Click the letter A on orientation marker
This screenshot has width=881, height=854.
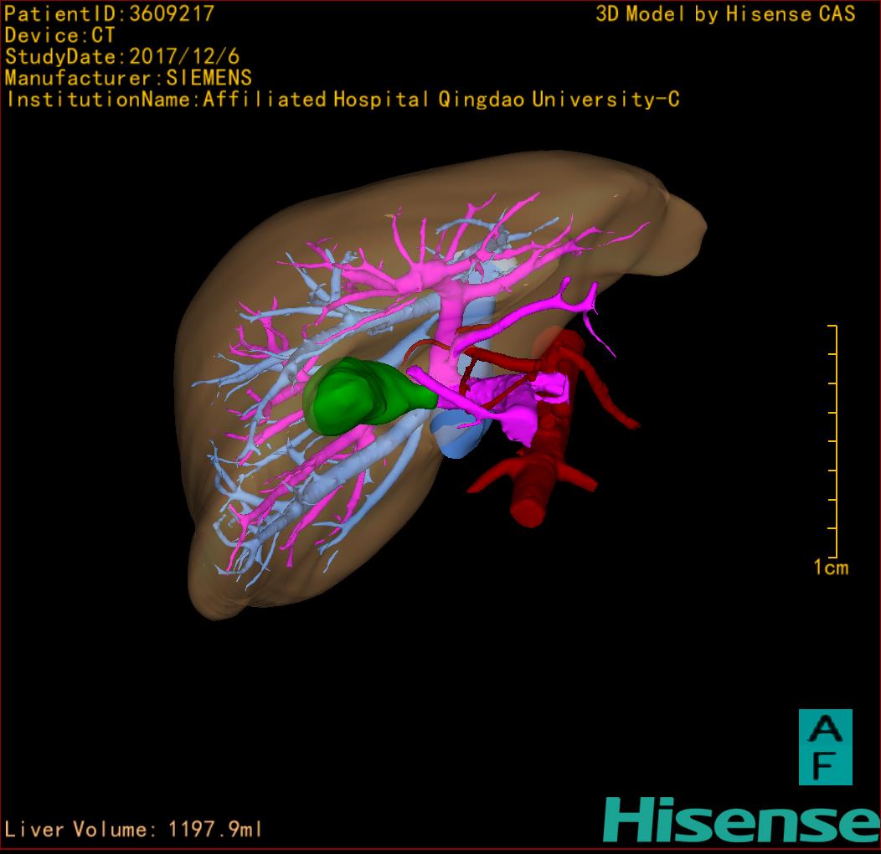(825, 728)
